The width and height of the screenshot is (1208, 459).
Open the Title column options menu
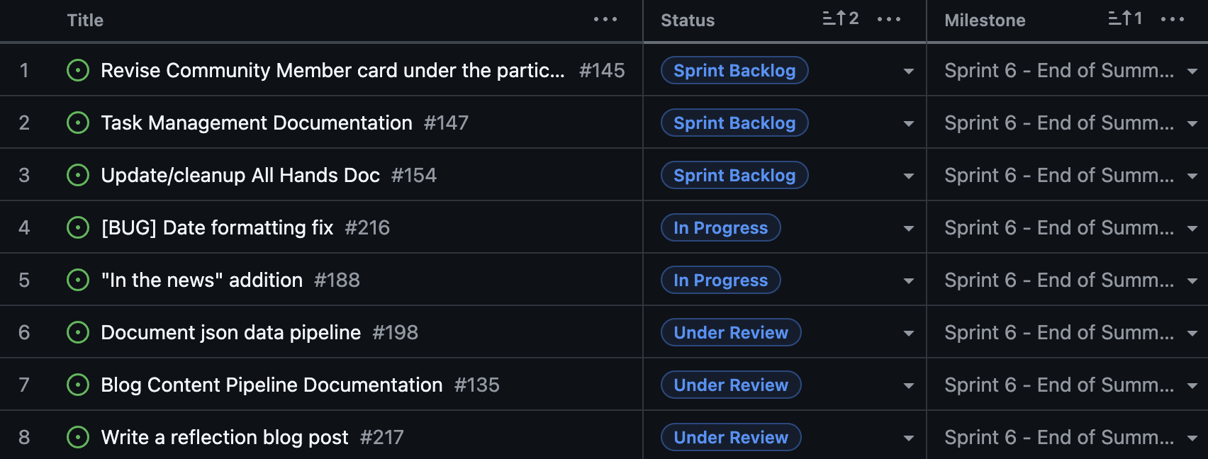[x=604, y=19]
